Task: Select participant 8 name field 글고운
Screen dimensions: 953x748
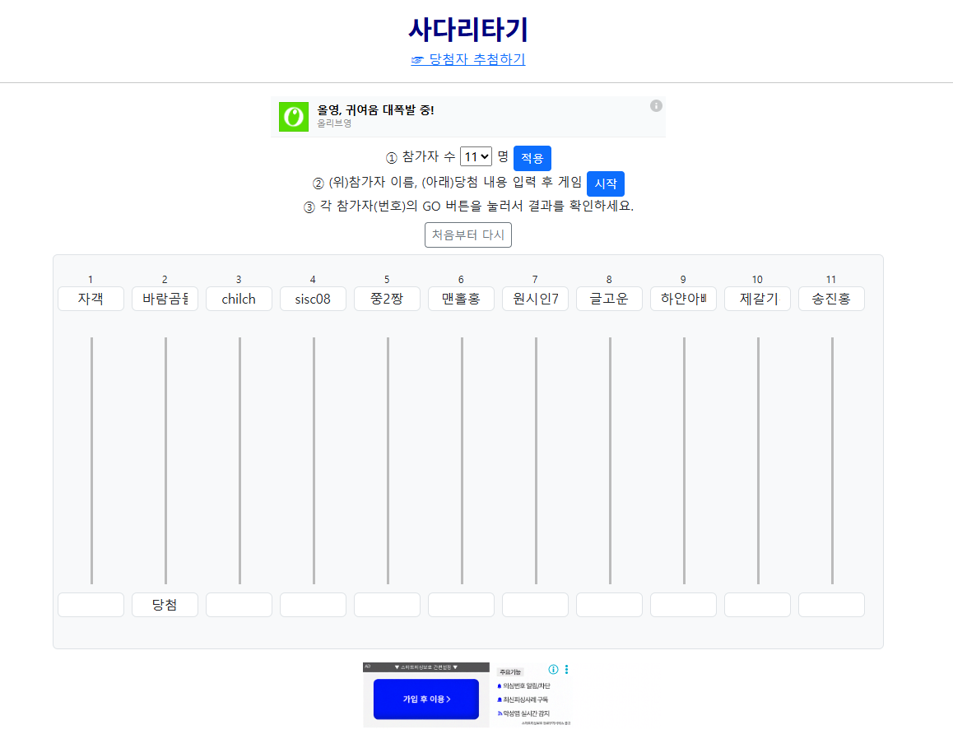Action: click(x=610, y=299)
